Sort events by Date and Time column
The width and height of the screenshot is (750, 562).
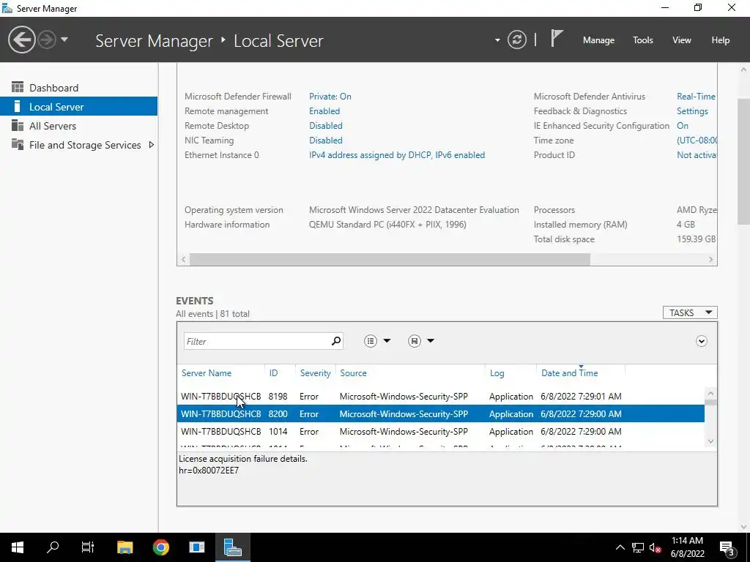570,373
